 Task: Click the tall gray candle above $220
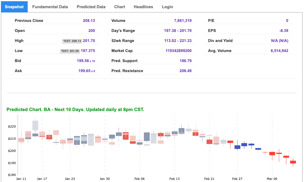[35, 125]
